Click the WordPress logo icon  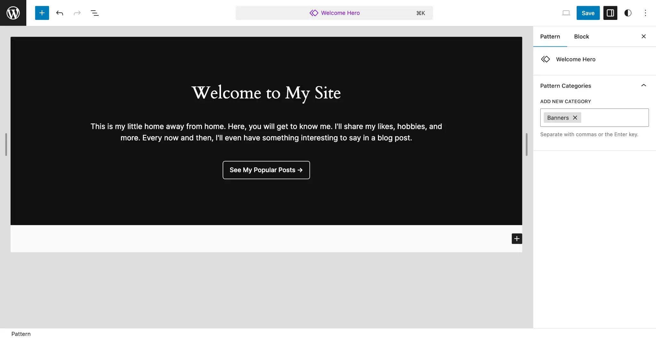13,13
